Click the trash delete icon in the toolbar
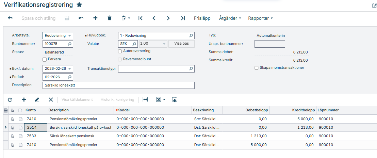The width and height of the screenshot is (377, 158). tap(109, 18)
